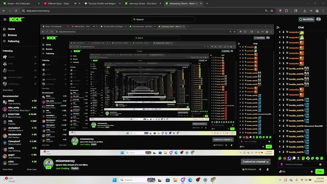The width and height of the screenshot is (327, 184).
Task: Open browser downloads icon
Action: (305, 11)
